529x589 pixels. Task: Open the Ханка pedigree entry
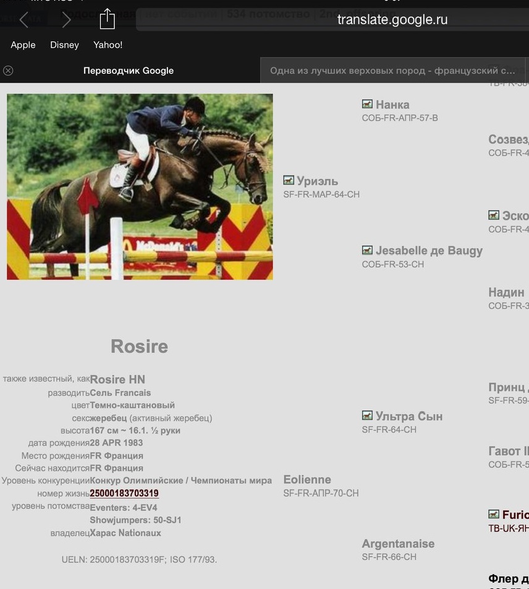(392, 104)
